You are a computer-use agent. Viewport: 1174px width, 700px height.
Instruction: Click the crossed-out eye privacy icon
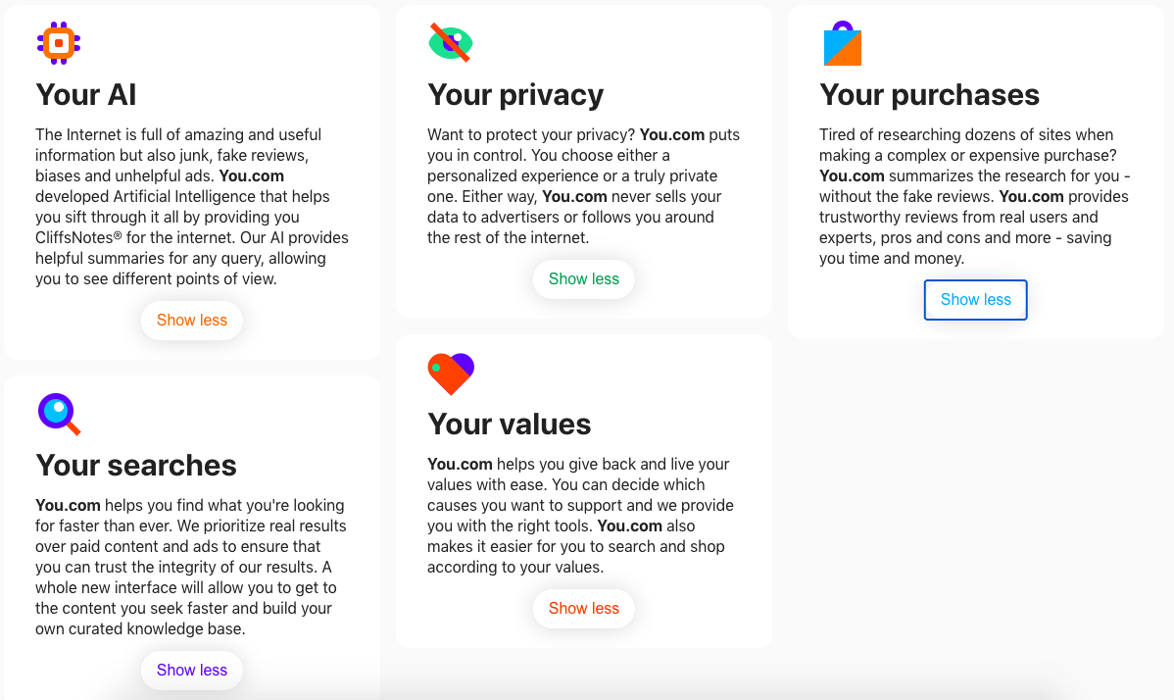pos(450,43)
